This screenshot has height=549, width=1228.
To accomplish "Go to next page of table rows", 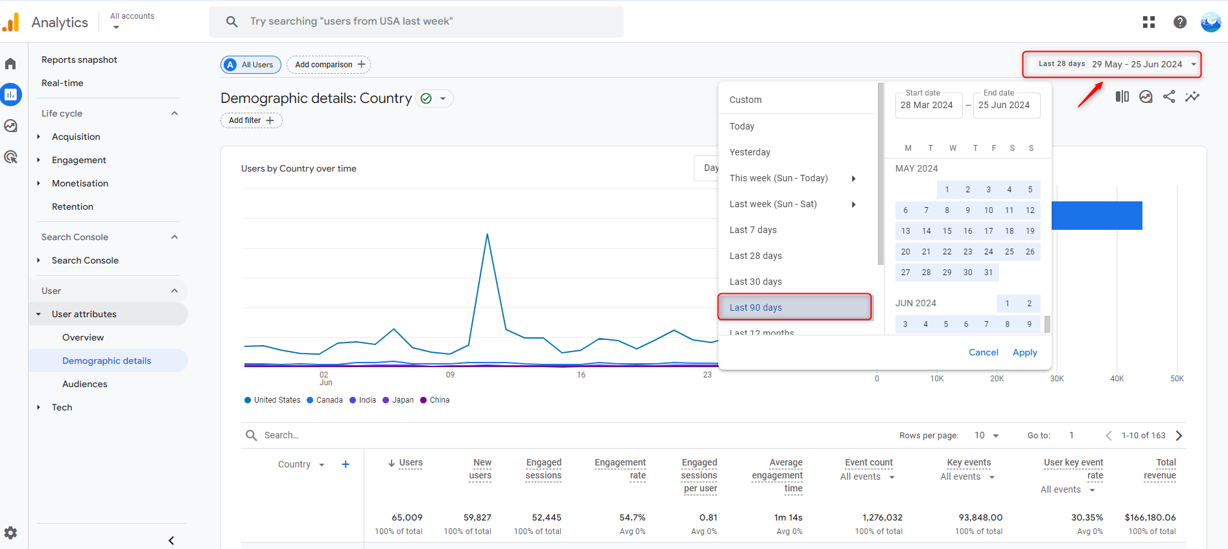I will click(1179, 436).
